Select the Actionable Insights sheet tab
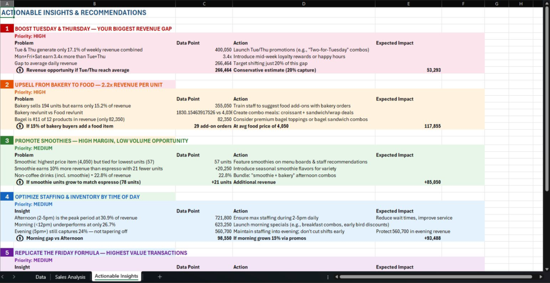Viewport: 550px width, 283px height. point(116,277)
